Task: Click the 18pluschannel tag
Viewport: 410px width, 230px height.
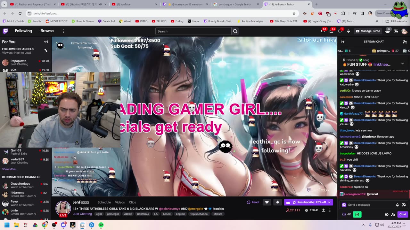Action: [199, 214]
